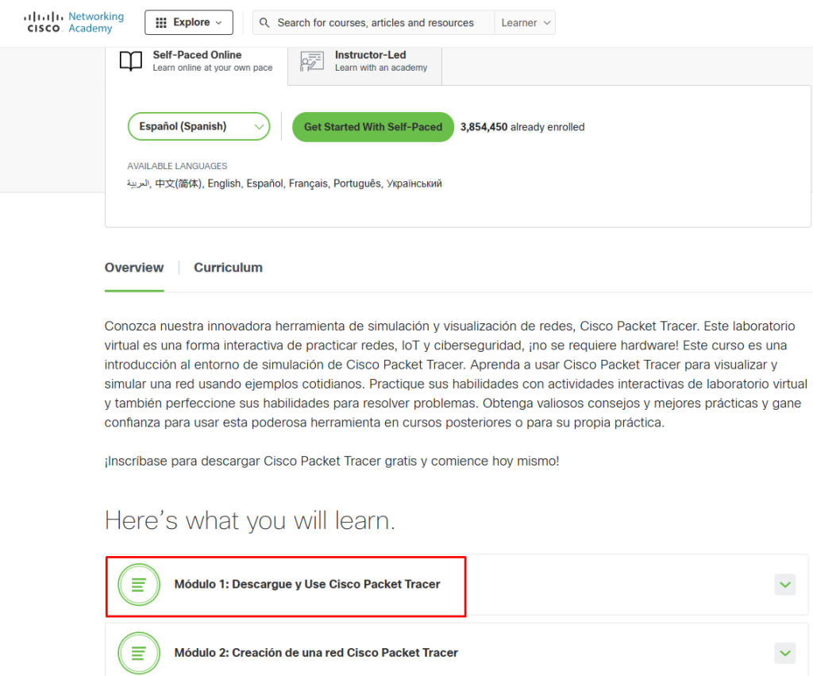Click the Self-Paced Online book icon
The width and height of the screenshot is (813, 676).
pos(131,61)
